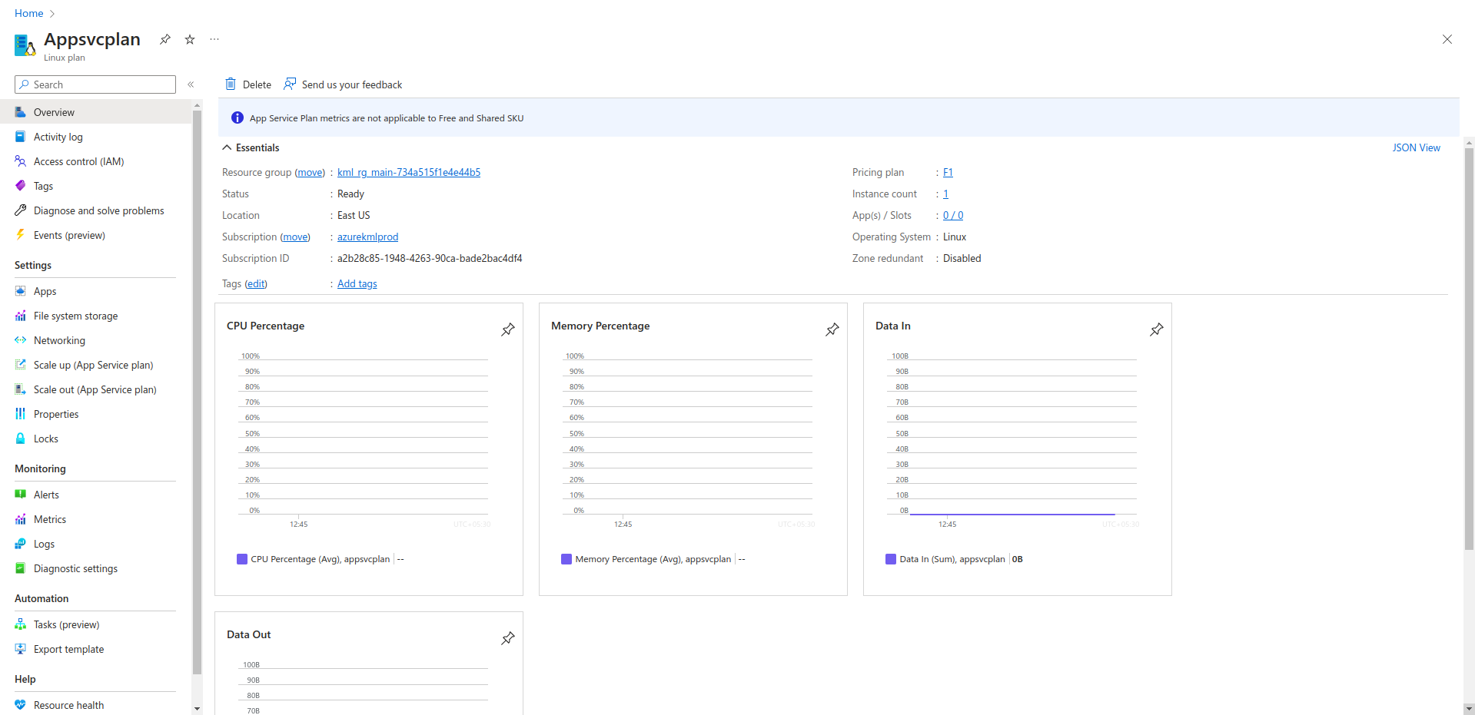Click the Send us your feedback icon

point(290,84)
